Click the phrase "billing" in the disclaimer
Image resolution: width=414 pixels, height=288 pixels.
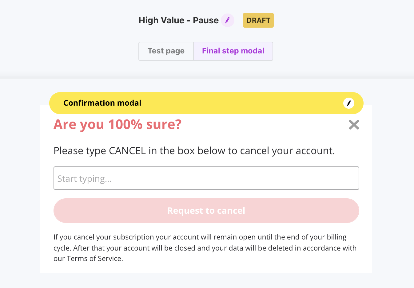[336, 237]
